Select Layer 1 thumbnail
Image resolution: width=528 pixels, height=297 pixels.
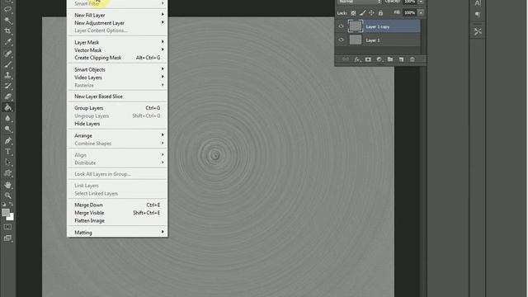click(356, 40)
